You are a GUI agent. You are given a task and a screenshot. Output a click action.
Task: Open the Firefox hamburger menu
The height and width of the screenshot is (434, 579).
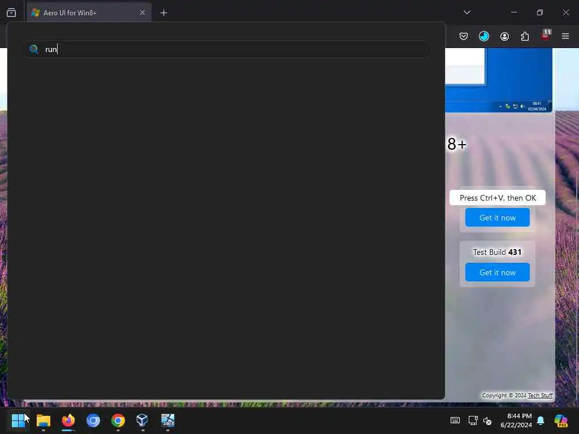565,36
